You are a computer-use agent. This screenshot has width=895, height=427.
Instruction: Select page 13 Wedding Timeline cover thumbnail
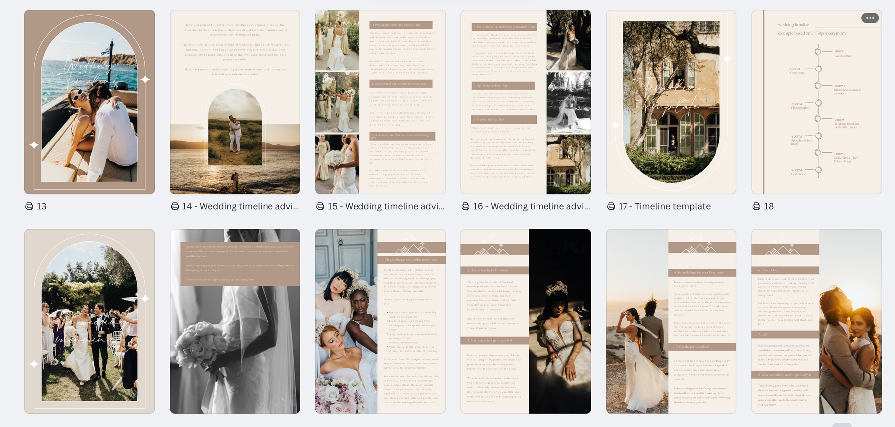point(89,102)
